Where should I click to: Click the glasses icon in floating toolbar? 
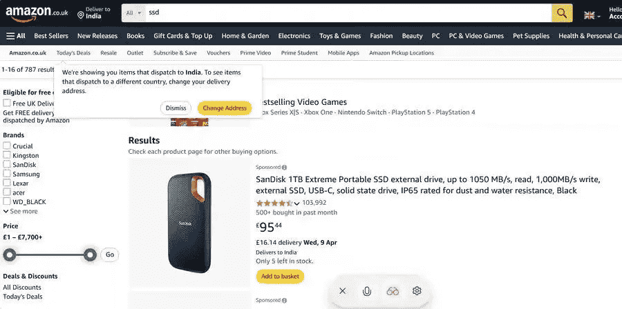(393, 291)
